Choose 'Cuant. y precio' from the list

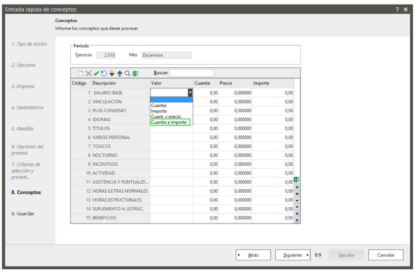point(171,117)
